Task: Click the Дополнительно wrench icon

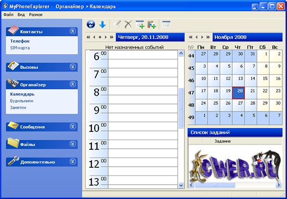Action: (13, 161)
